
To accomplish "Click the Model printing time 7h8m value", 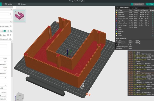I will [130, 47].
